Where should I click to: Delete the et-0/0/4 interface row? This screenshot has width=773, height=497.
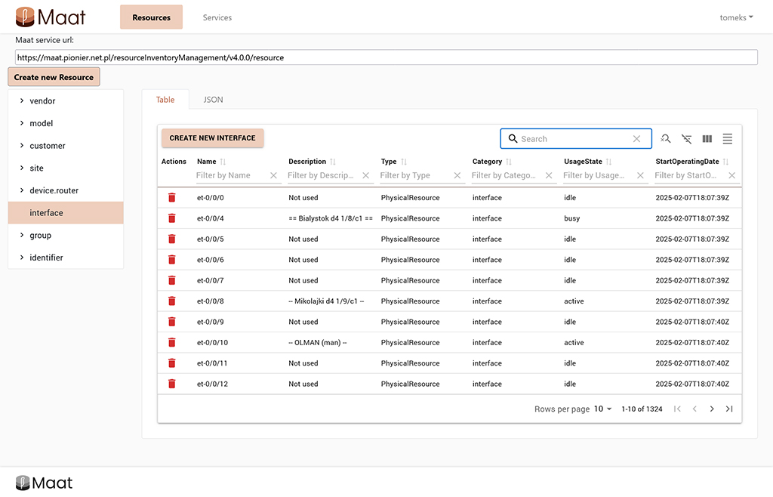171,218
